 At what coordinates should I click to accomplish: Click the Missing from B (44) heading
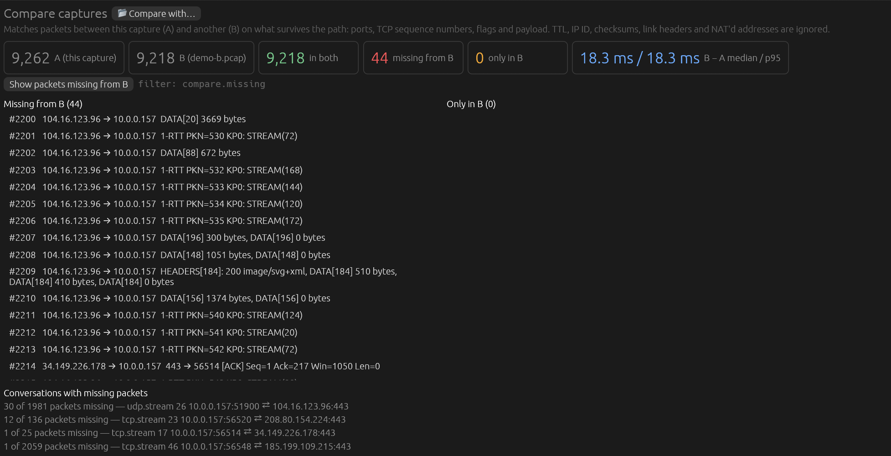pos(43,104)
